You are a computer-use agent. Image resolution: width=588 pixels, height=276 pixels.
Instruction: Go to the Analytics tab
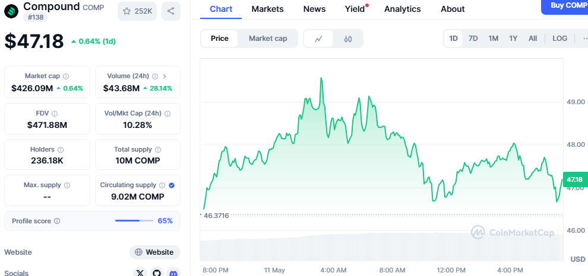(x=402, y=9)
